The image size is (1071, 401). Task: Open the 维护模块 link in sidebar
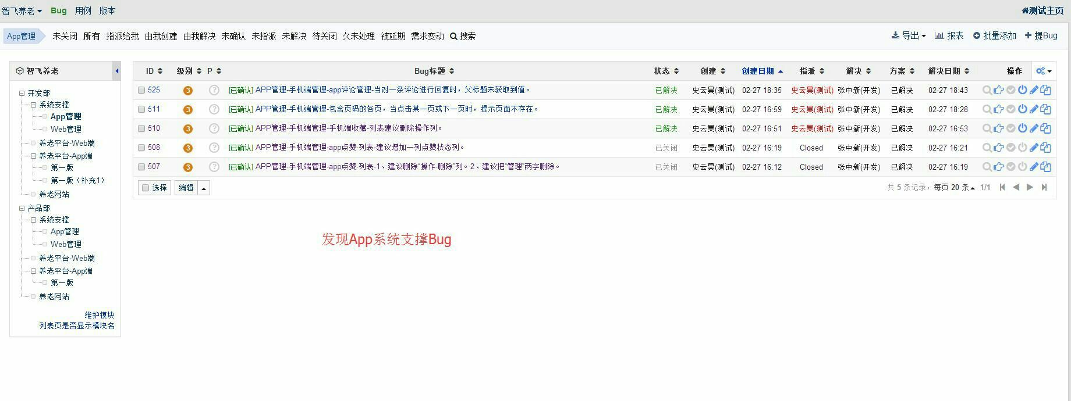click(100, 315)
